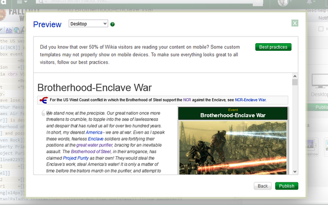Toggle the checkbox in the background editor sidebar
This screenshot has width=328, height=205.
click(x=321, y=29)
